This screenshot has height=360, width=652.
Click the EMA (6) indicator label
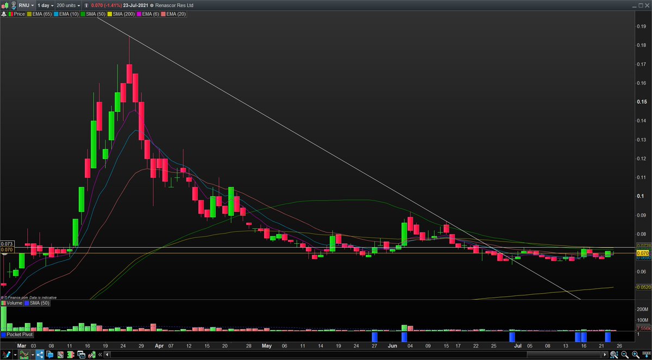(x=147, y=14)
